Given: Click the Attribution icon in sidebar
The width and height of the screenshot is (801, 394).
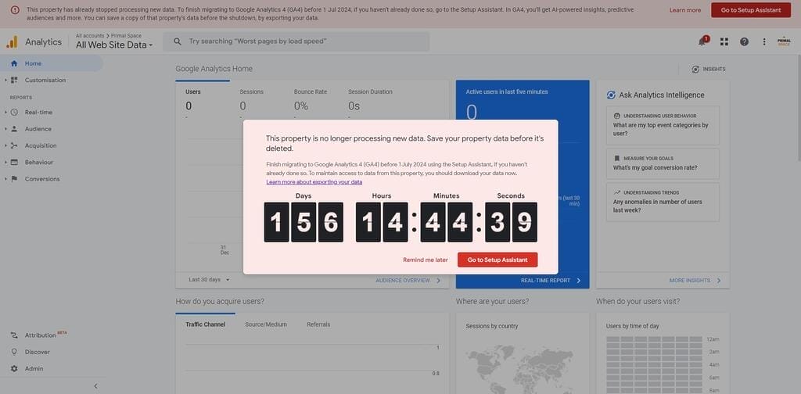Looking at the screenshot, I should click(14, 335).
